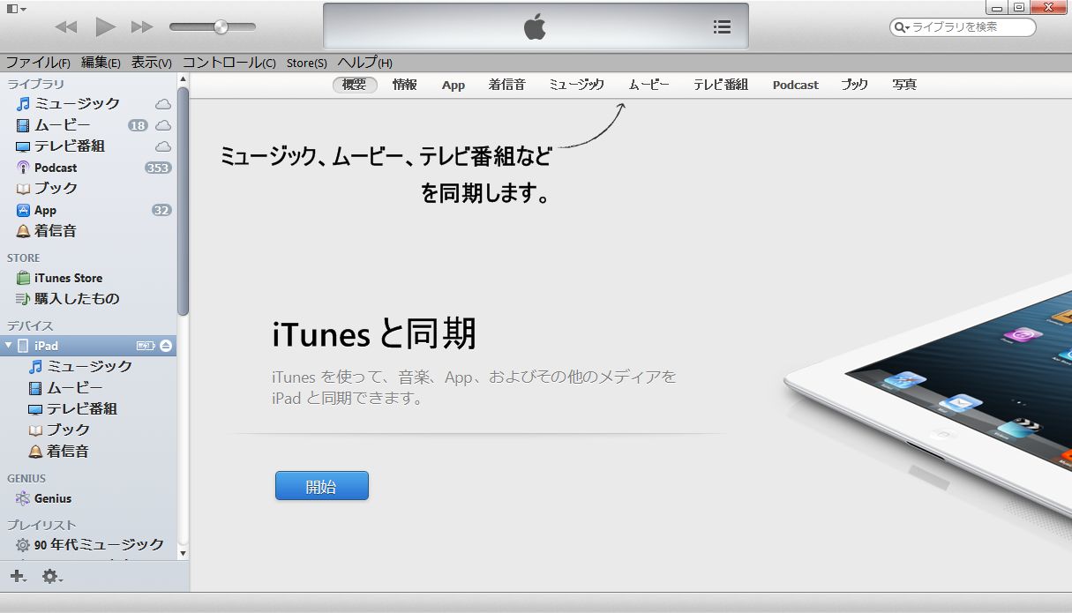The width and height of the screenshot is (1072, 613).
Task: Open iTunes Store from sidebar
Action: pyautogui.click(x=68, y=278)
